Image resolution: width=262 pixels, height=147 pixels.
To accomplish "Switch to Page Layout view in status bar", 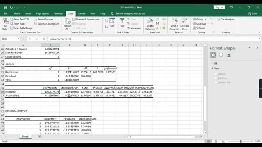I will [216, 141].
